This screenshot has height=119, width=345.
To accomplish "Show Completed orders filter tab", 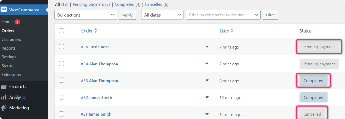I will [125, 4].
